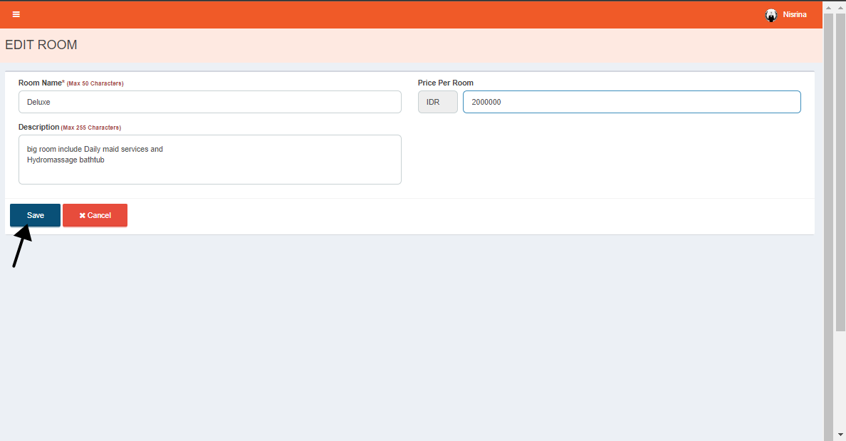Click the inner scrollbar's up arrow

tap(829, 6)
